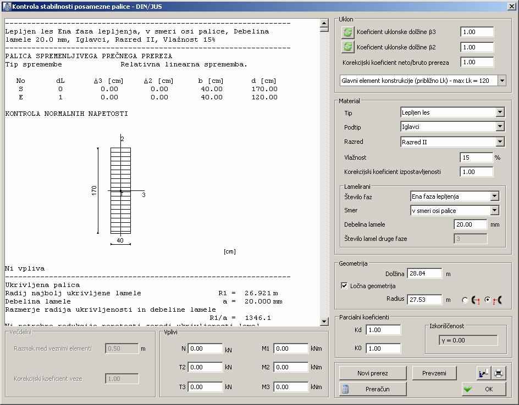The height and width of the screenshot is (405, 519).
Task: Focus the Korekcijski koeficient izpostavljenosti field
Action: [476, 171]
